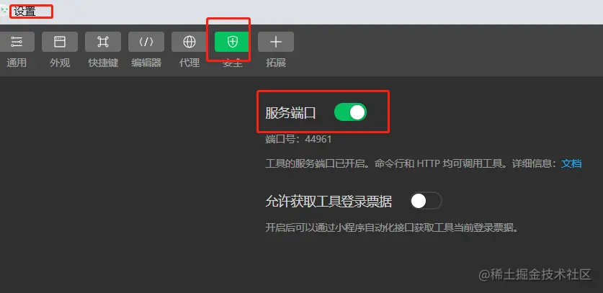Select the green 安全 shield icon
This screenshot has width=603, height=293.
tap(233, 42)
